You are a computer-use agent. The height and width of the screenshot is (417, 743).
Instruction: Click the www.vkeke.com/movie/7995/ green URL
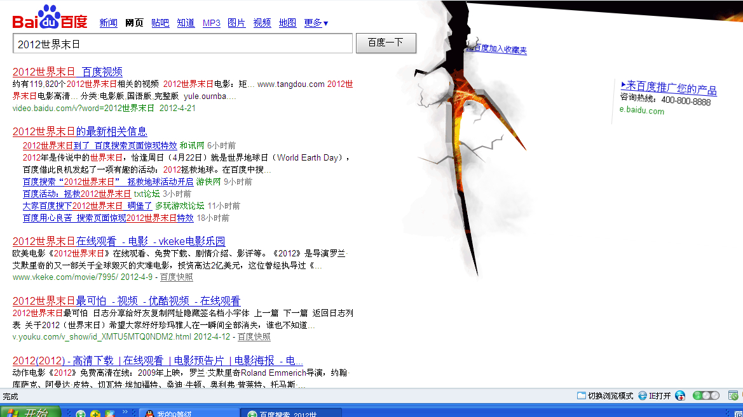tap(65, 277)
